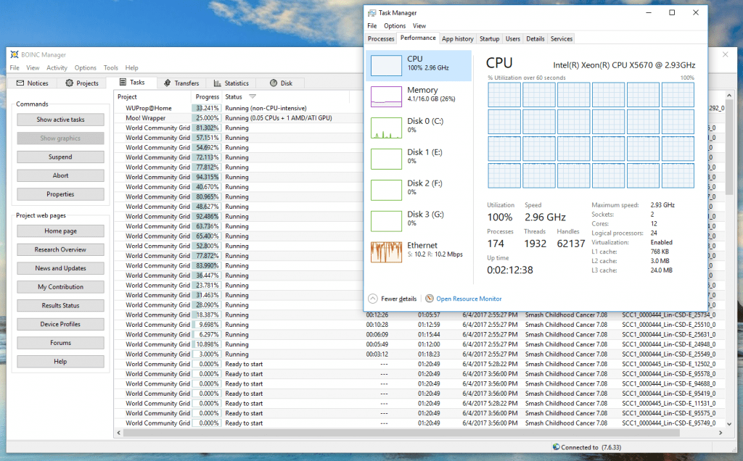Open the Ethernet performance graph
Viewport: 743px width, 461px height.
point(386,252)
